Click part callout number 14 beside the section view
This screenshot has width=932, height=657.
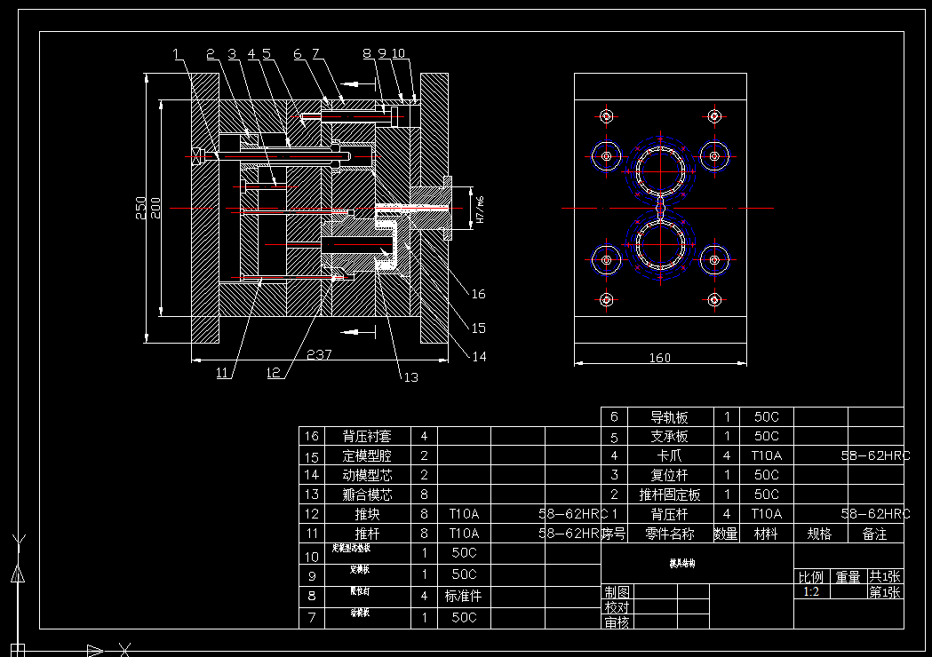(x=479, y=356)
